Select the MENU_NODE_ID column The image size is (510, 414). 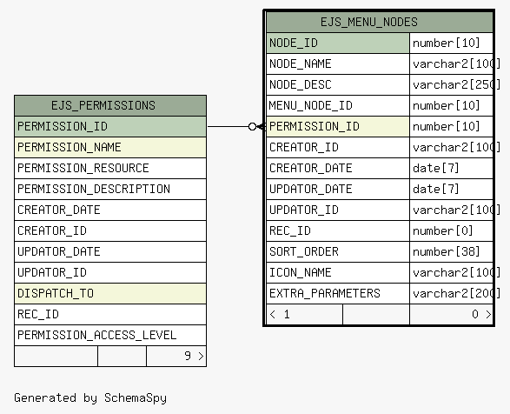338,105
